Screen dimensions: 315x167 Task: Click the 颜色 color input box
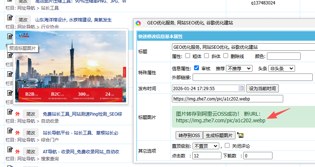pyautogui.click(x=284, y=56)
